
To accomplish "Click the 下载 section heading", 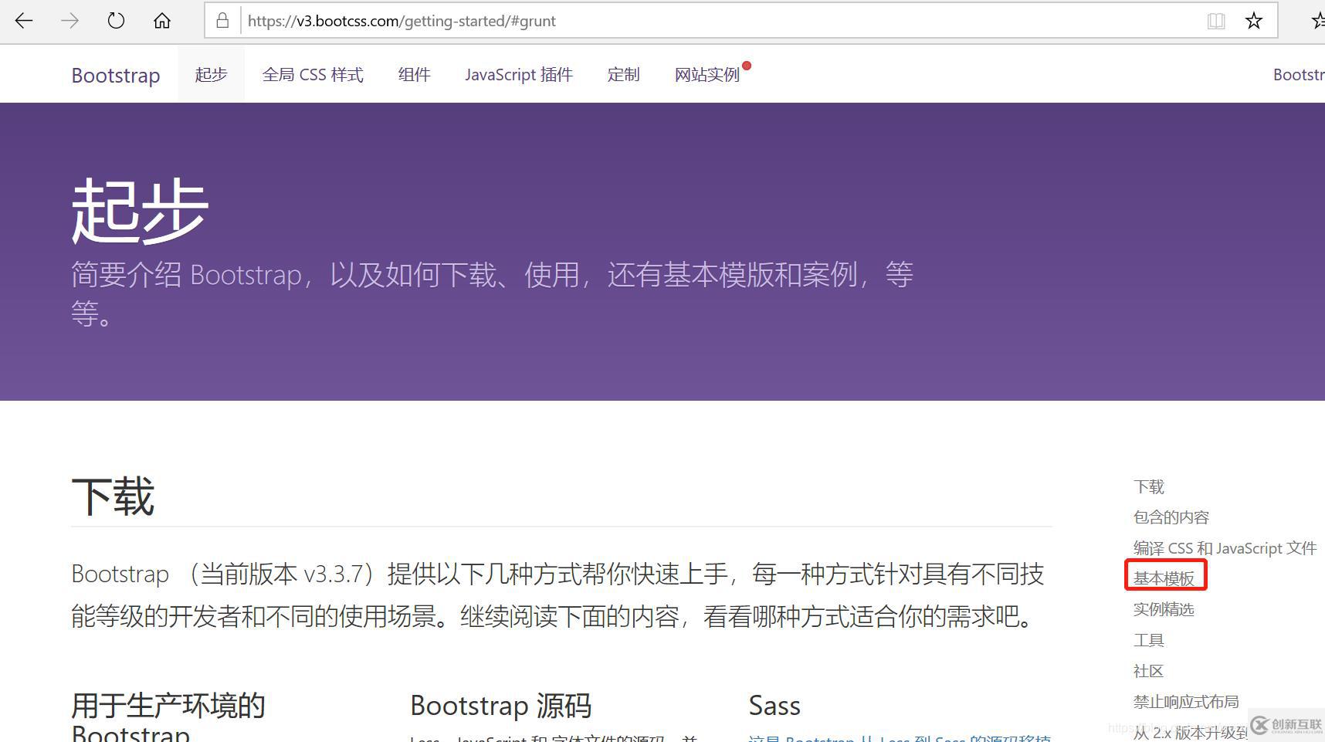I will pos(113,496).
